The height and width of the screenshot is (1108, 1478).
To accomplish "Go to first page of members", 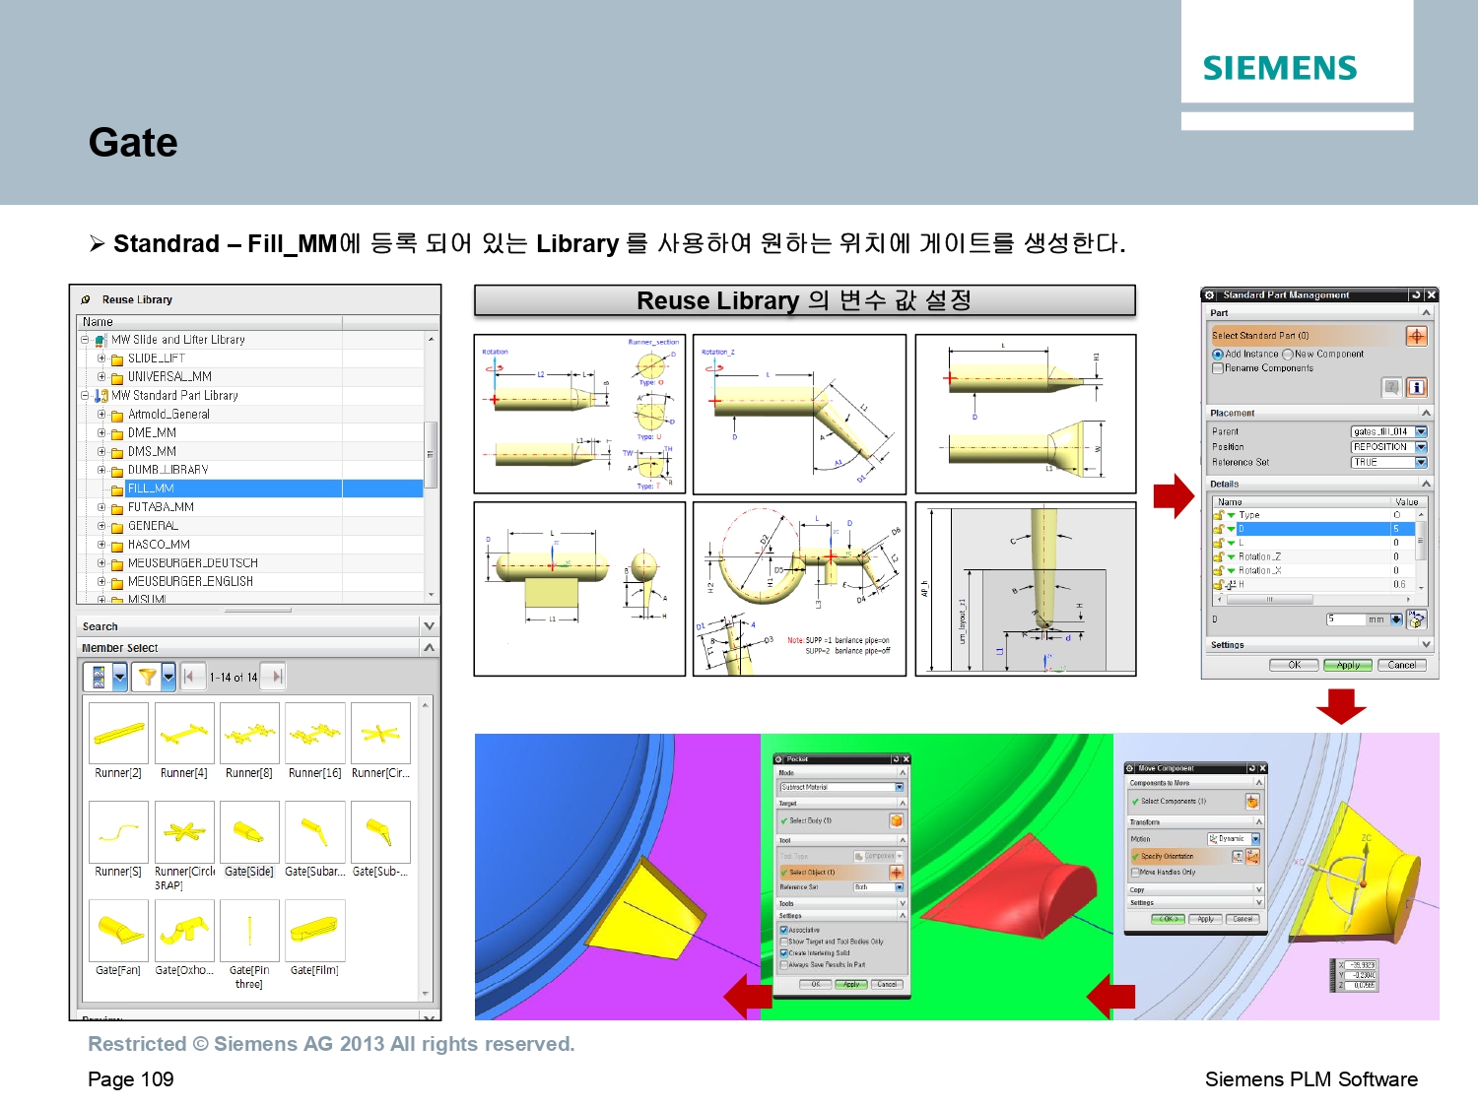I will point(191,677).
